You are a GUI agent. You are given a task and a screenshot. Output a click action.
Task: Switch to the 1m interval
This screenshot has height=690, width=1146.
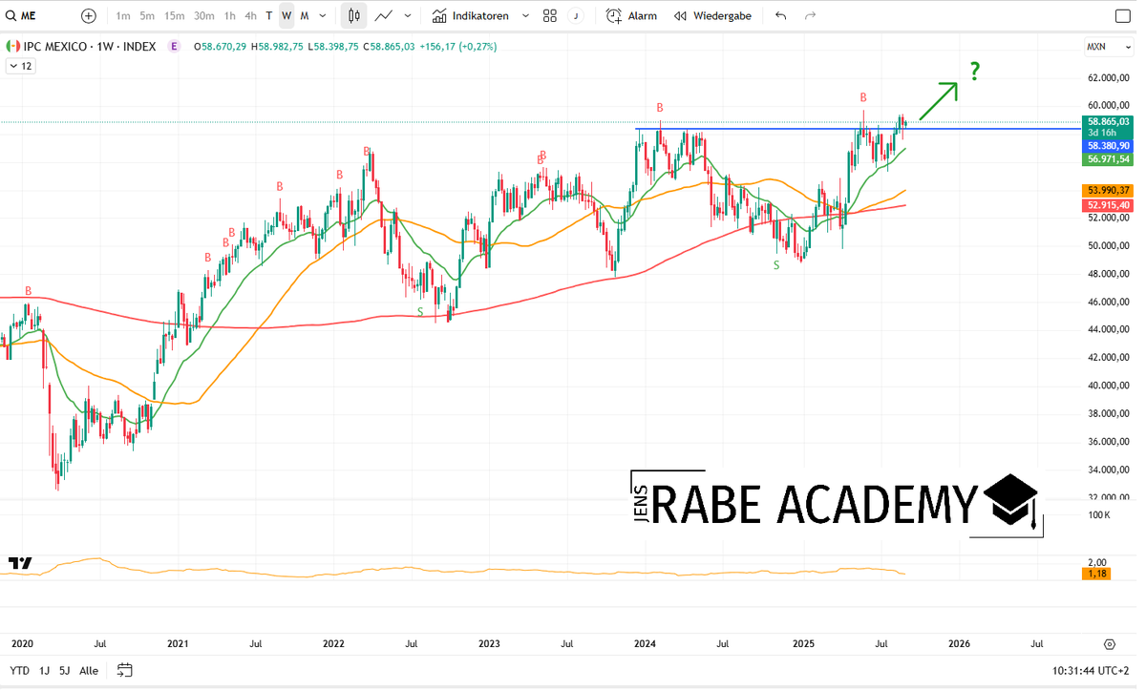coord(123,15)
